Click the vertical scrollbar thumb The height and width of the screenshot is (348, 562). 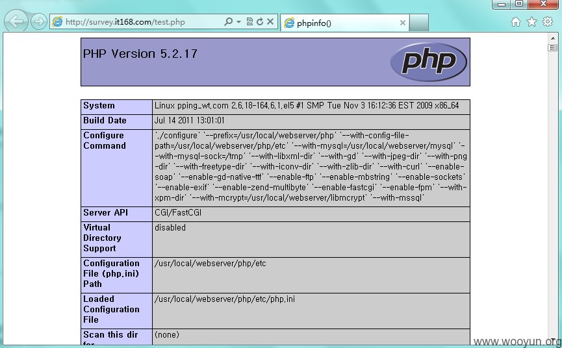[553, 47]
